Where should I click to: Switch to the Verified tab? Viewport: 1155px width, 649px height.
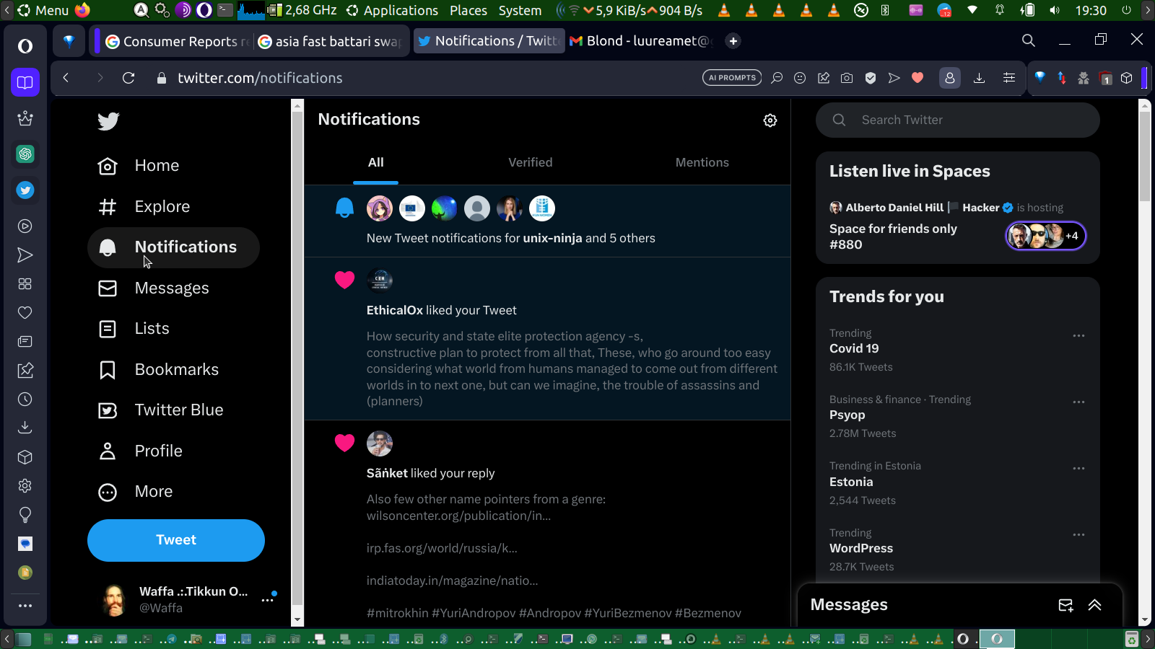[x=530, y=163]
